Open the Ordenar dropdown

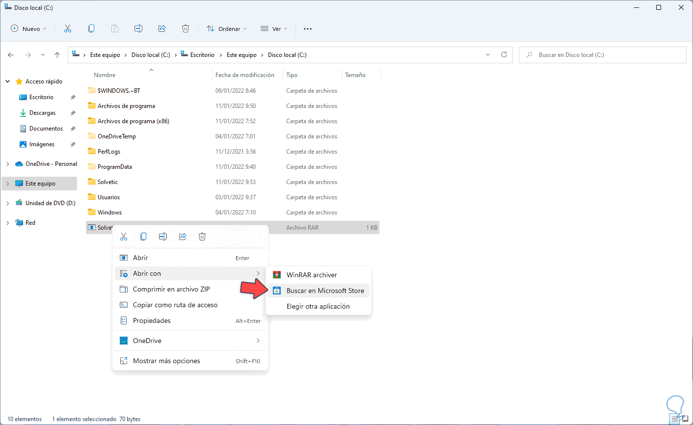tap(227, 28)
